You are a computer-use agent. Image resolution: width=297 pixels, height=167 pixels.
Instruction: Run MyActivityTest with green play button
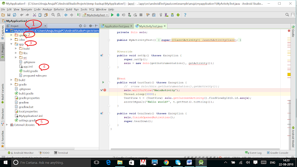pyautogui.click(x=112, y=15)
